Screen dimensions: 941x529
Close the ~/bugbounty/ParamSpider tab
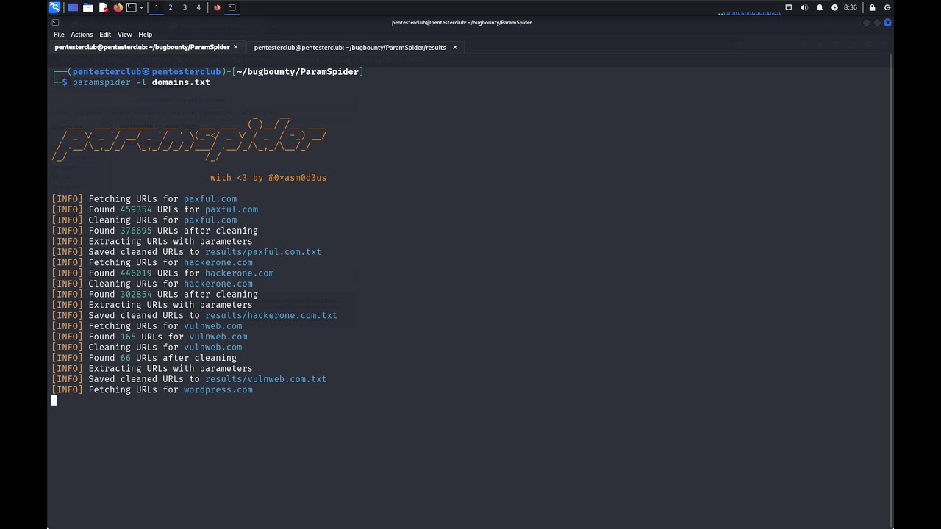(235, 47)
